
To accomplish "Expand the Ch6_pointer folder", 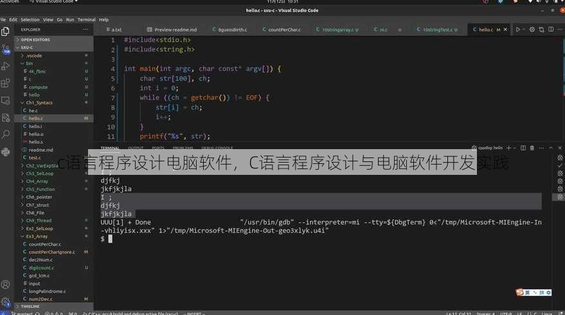I will (54, 197).
